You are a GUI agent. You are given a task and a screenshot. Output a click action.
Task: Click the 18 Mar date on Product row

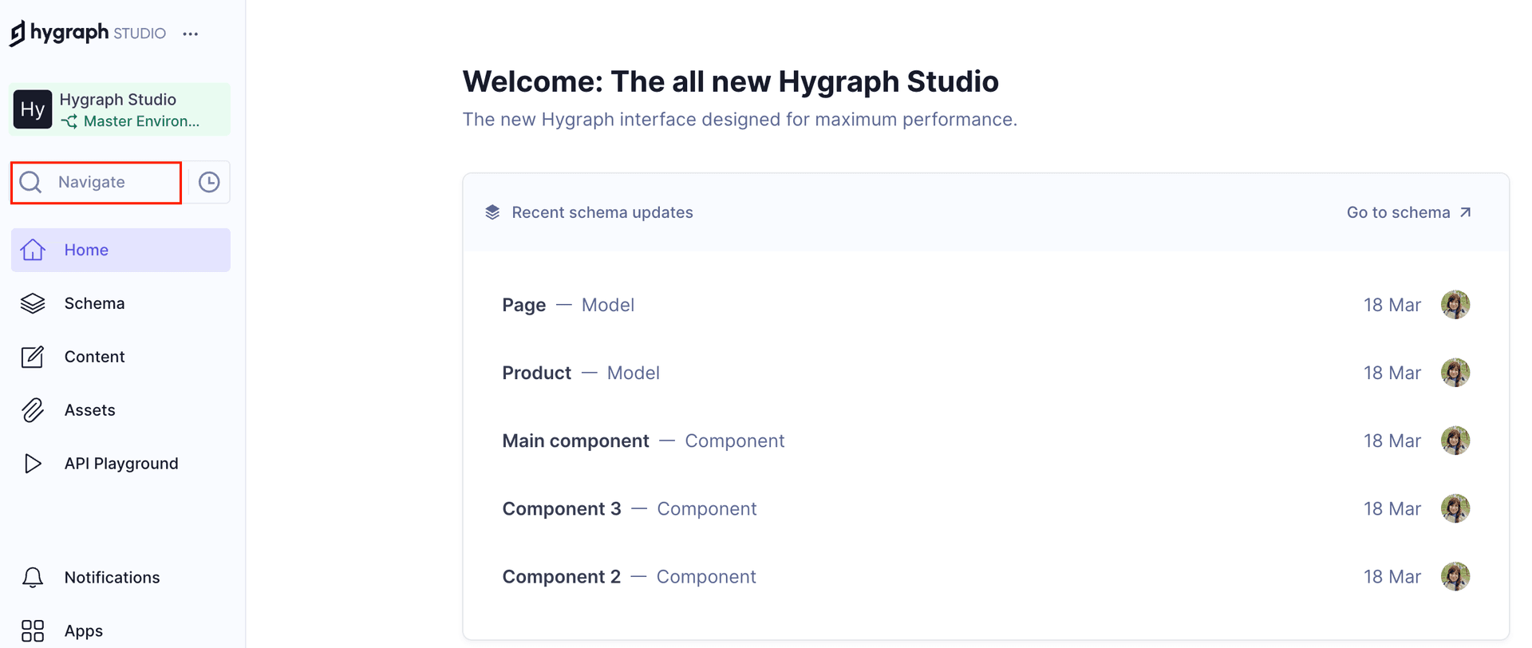(x=1392, y=373)
